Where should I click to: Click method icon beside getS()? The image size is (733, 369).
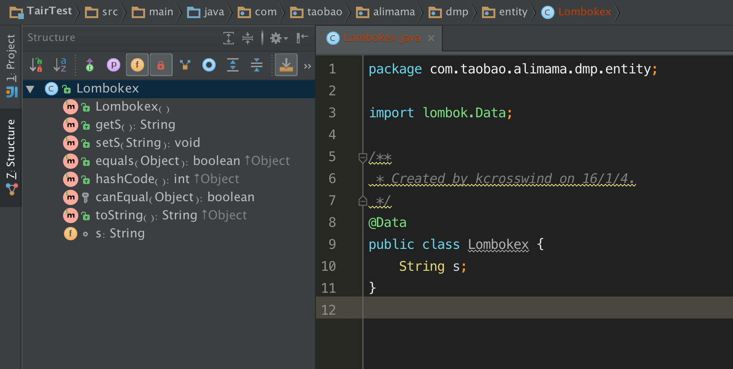pyautogui.click(x=71, y=125)
